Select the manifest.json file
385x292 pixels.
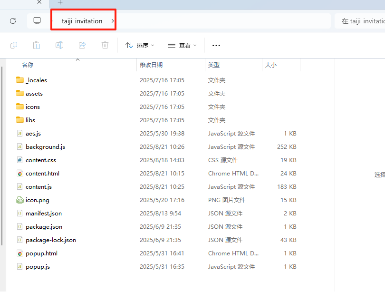tap(43, 214)
